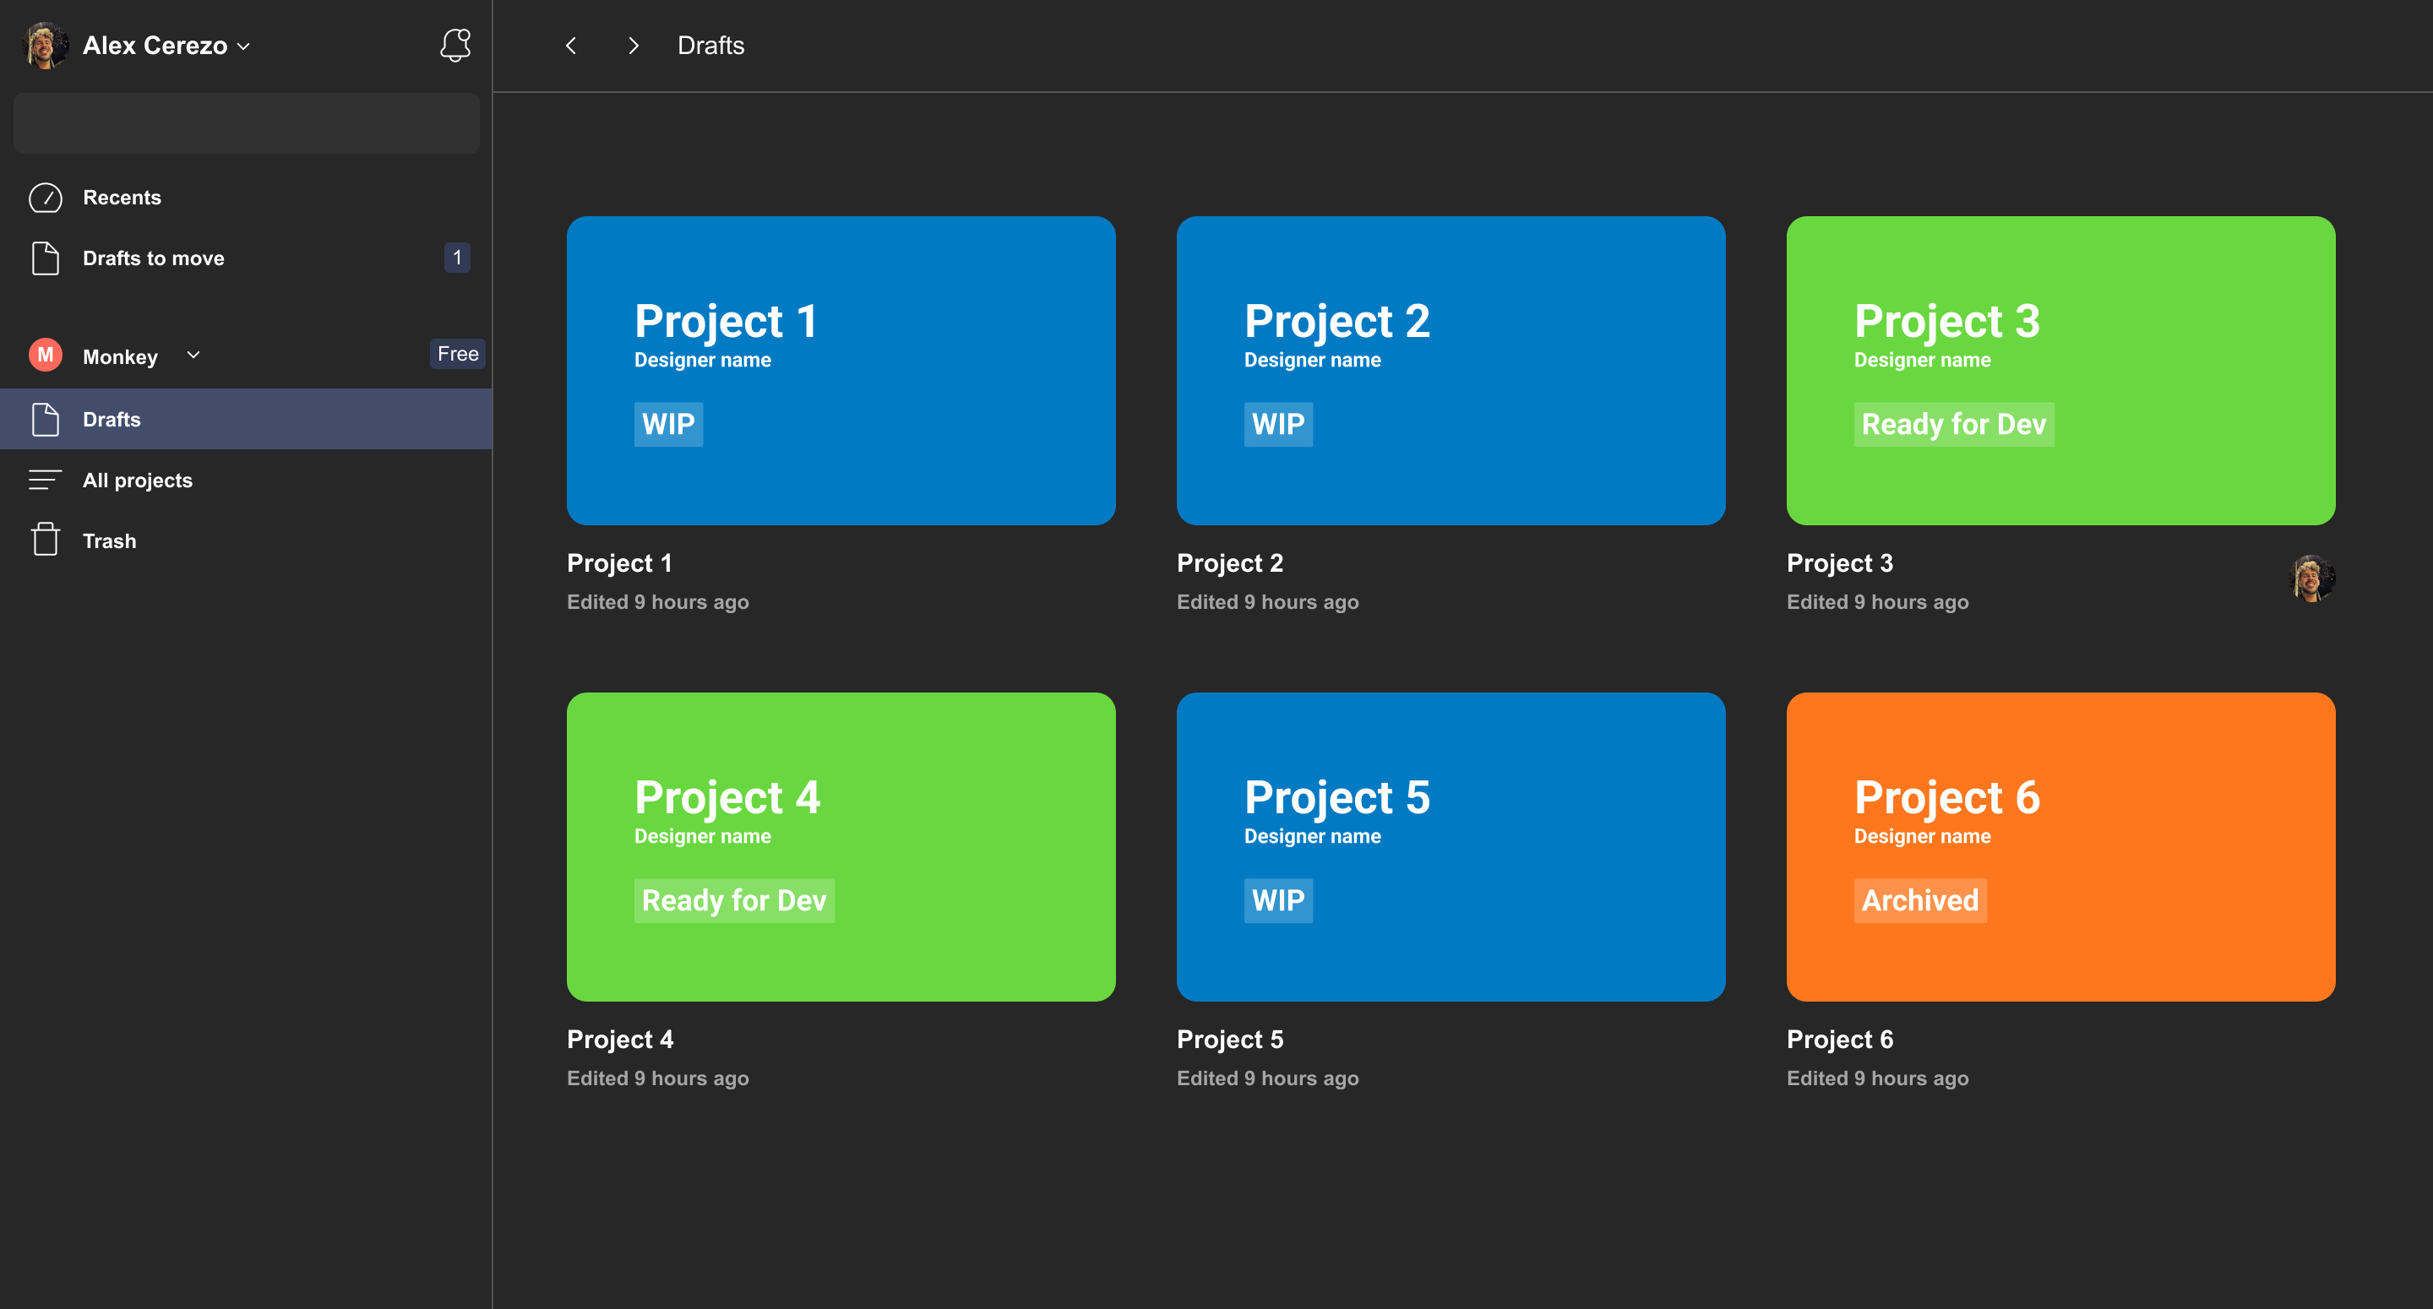Click the forward navigation arrow icon
The height and width of the screenshot is (1309, 2433).
[x=634, y=45]
